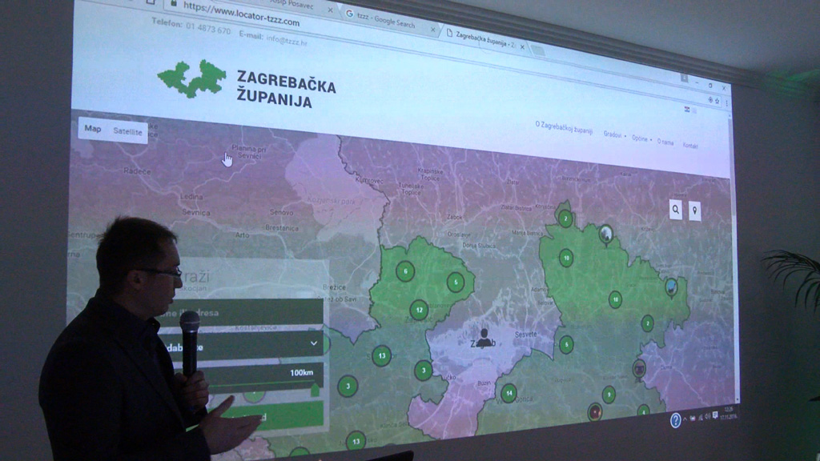Switch to the tzzz - Google Search tab
Screen dimensions: 820x461
[x=386, y=19]
